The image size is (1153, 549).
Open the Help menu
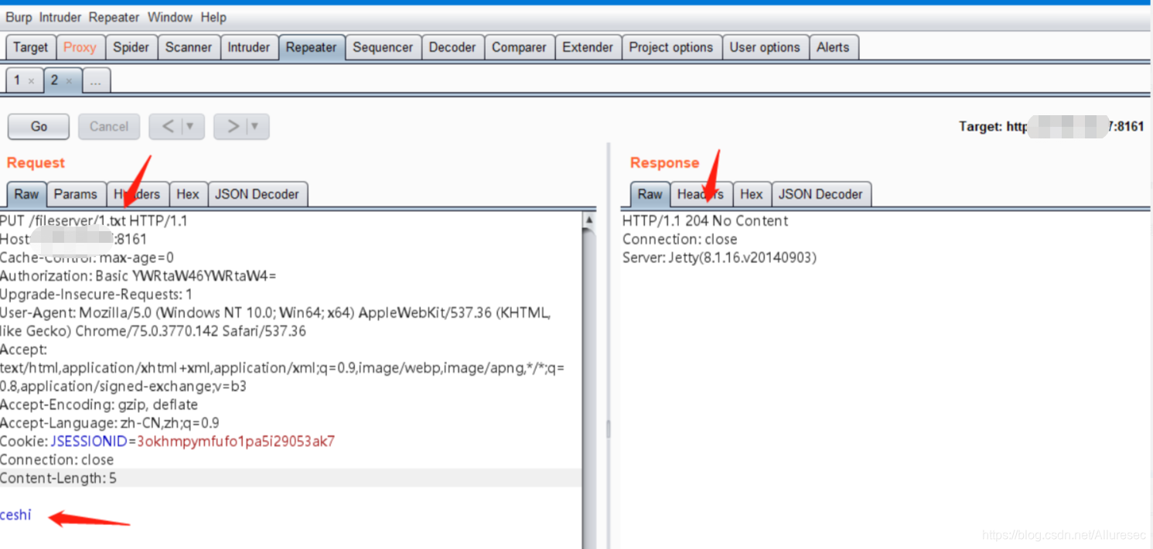213,17
